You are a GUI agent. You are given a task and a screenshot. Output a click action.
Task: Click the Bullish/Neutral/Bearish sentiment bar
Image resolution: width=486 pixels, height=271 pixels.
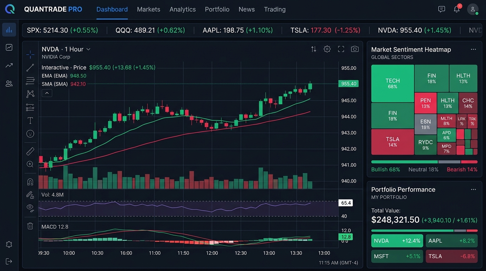pyautogui.click(x=424, y=162)
